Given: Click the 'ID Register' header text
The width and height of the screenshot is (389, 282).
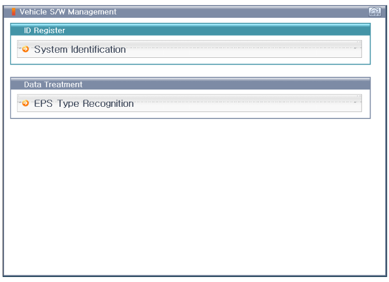Looking at the screenshot, I should click(45, 30).
